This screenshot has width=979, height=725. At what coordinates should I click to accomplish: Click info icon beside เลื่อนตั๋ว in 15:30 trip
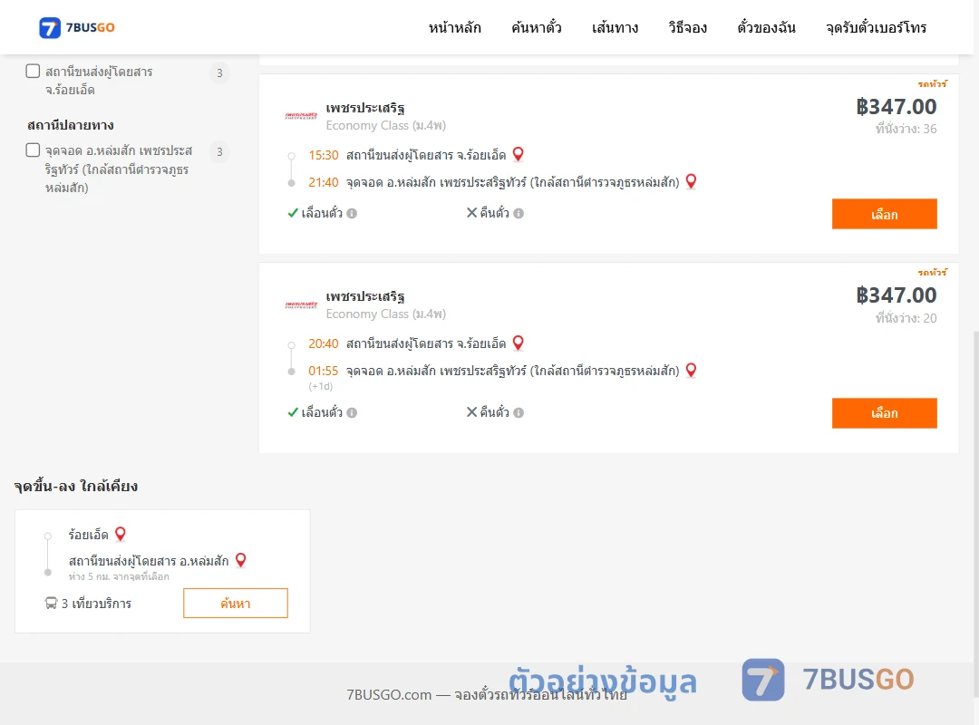click(352, 214)
